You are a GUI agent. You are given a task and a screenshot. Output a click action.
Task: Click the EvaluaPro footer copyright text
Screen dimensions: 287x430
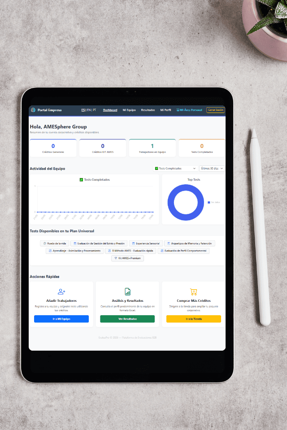[x=128, y=338]
